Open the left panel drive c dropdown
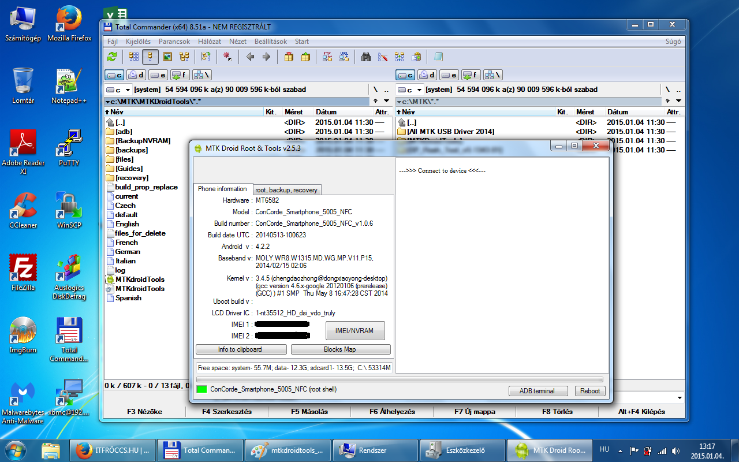Screen dimensions: 739x462 coord(118,90)
